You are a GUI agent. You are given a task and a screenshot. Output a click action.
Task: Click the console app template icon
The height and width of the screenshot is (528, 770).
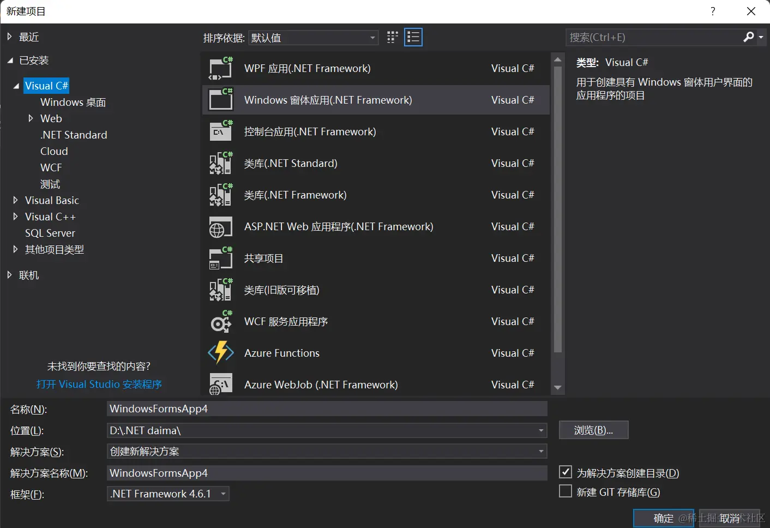[x=221, y=131]
